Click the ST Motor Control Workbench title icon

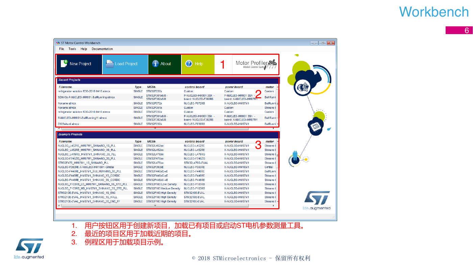click(58, 43)
